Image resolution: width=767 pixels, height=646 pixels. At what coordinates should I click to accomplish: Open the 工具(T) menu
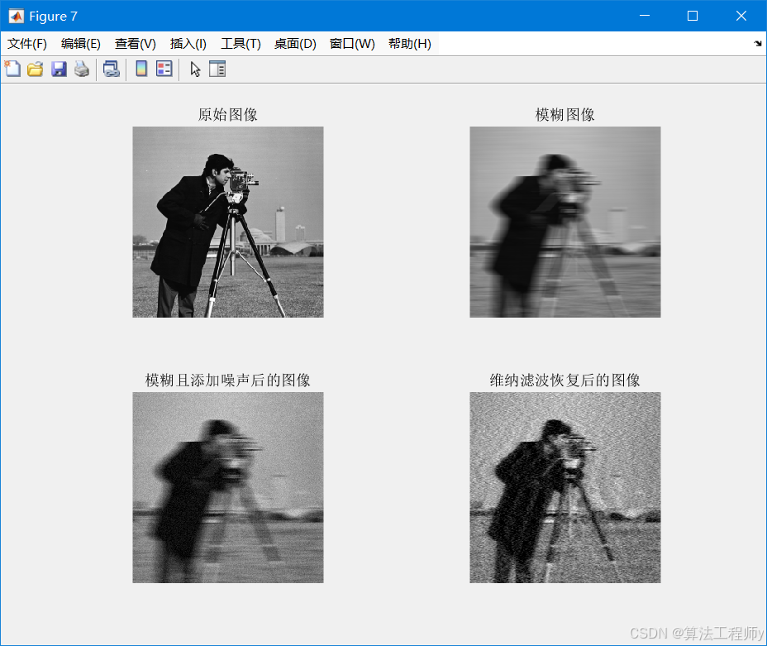coord(241,44)
